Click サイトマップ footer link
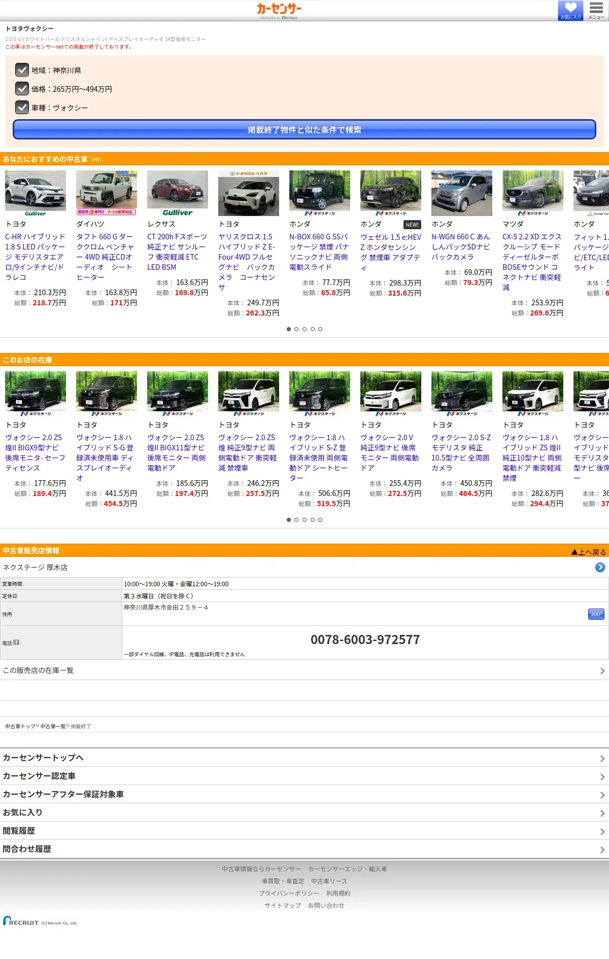Viewport: 609px width, 959px height. pos(283,905)
